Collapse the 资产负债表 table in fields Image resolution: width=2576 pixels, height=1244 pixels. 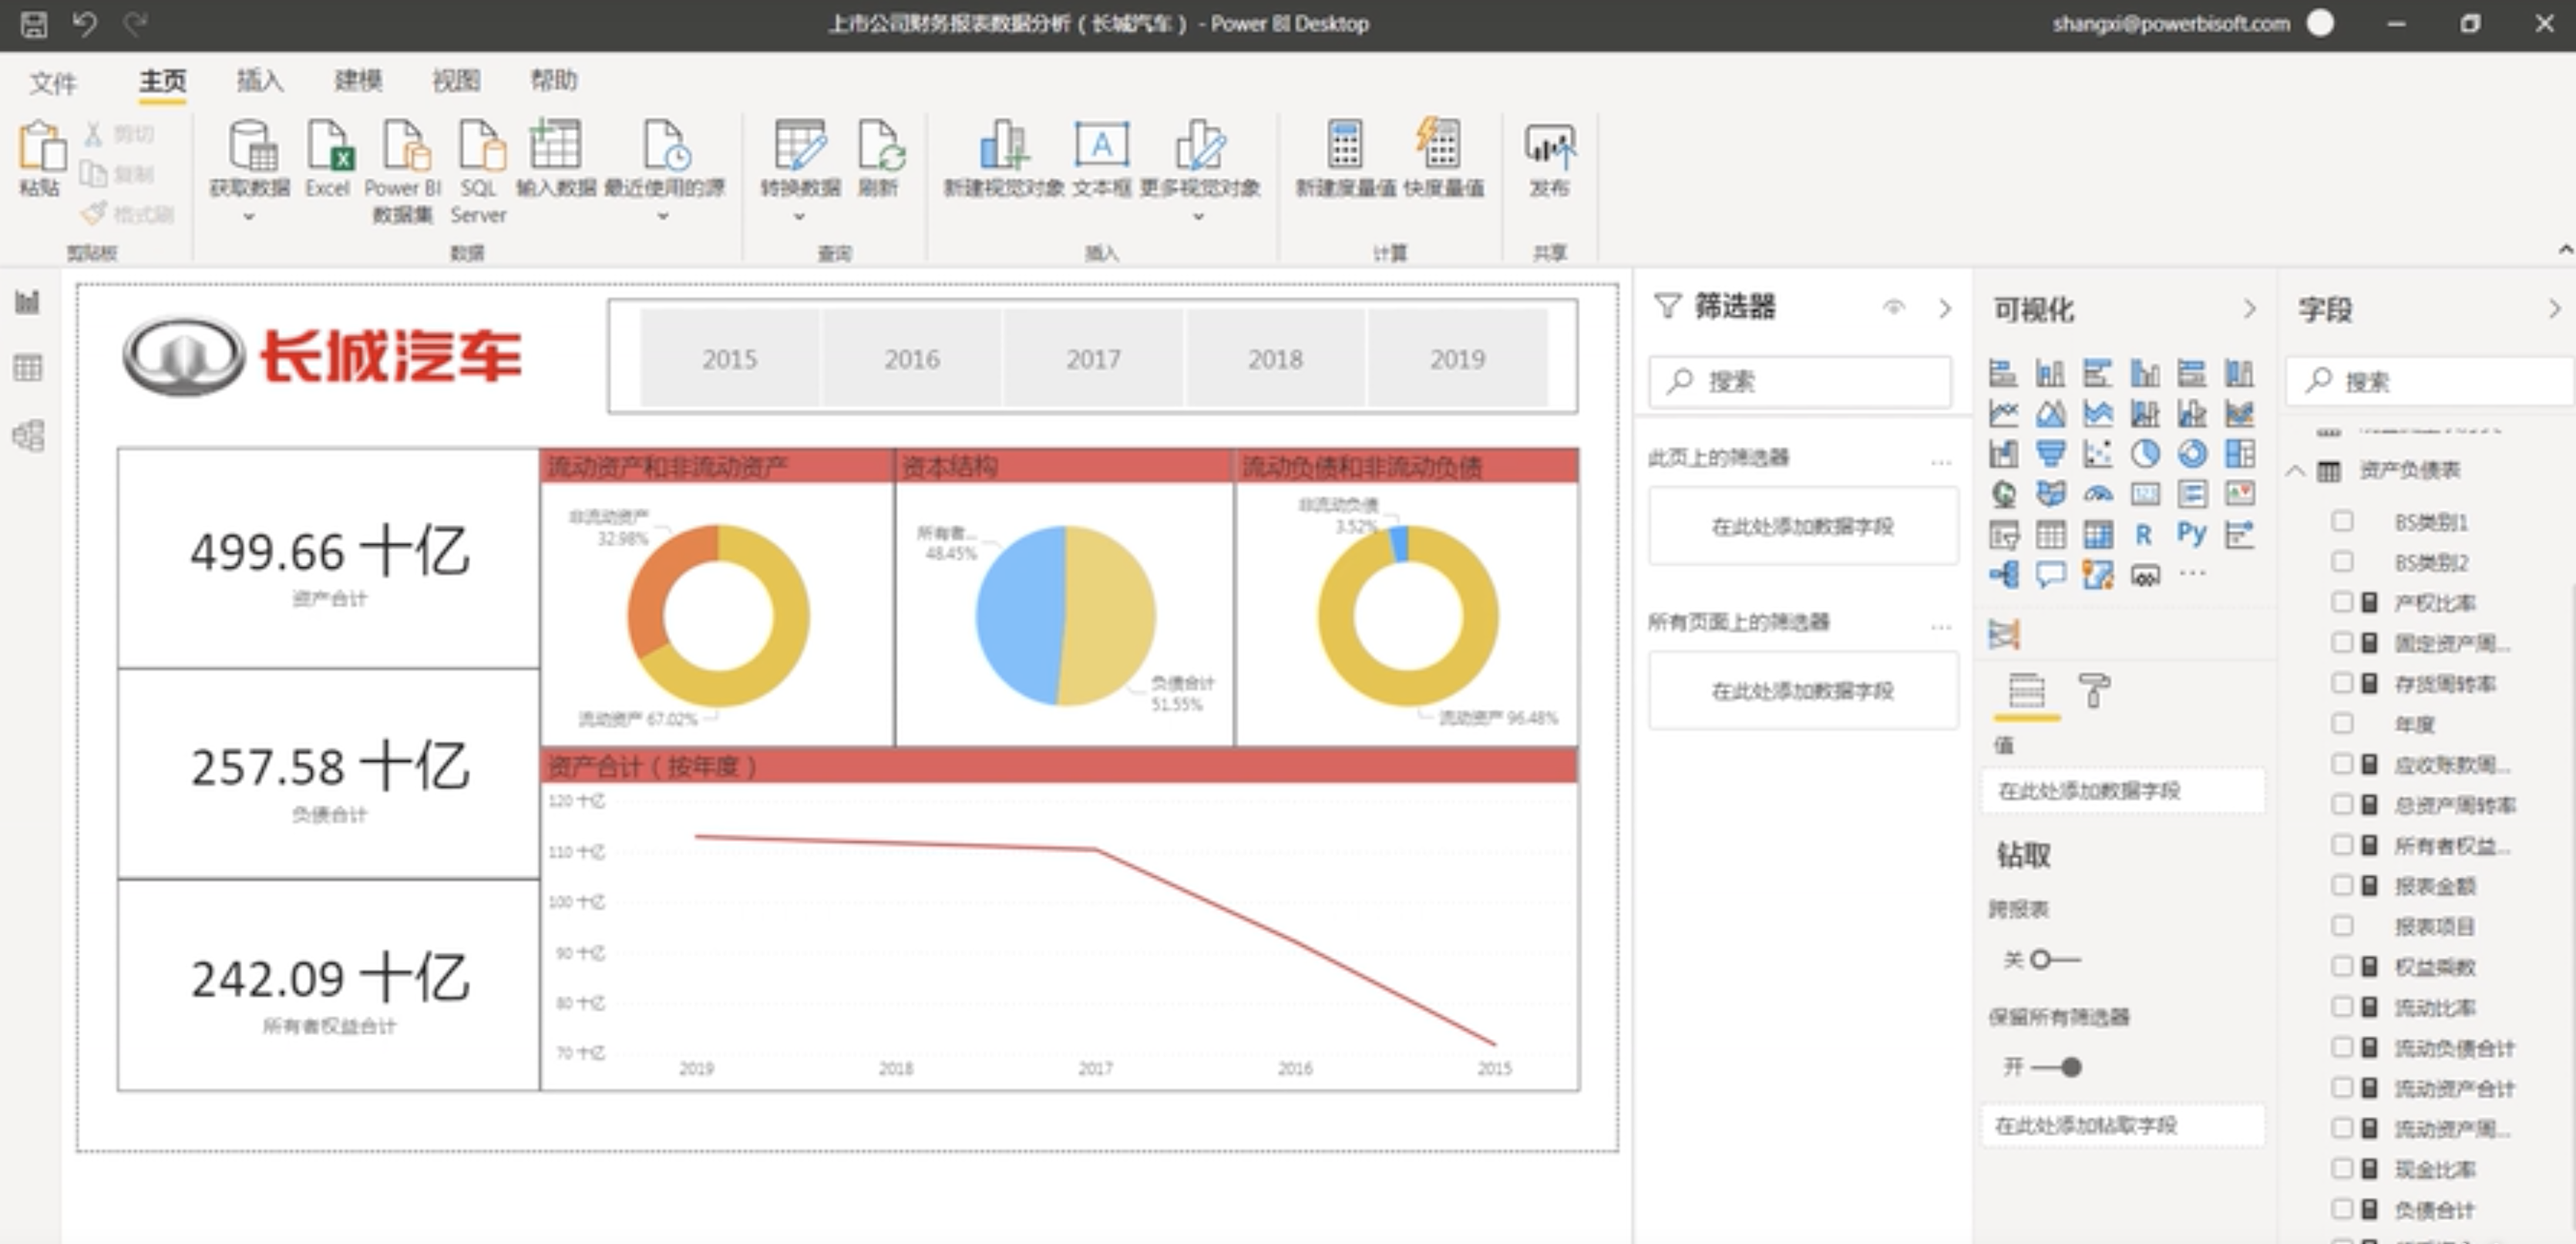[2296, 470]
